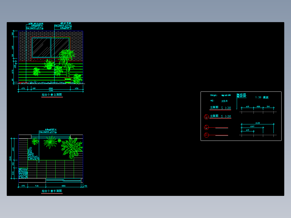Select the pebble-filled square in the plan's lower-left corner

pyautogui.click(x=23, y=173)
